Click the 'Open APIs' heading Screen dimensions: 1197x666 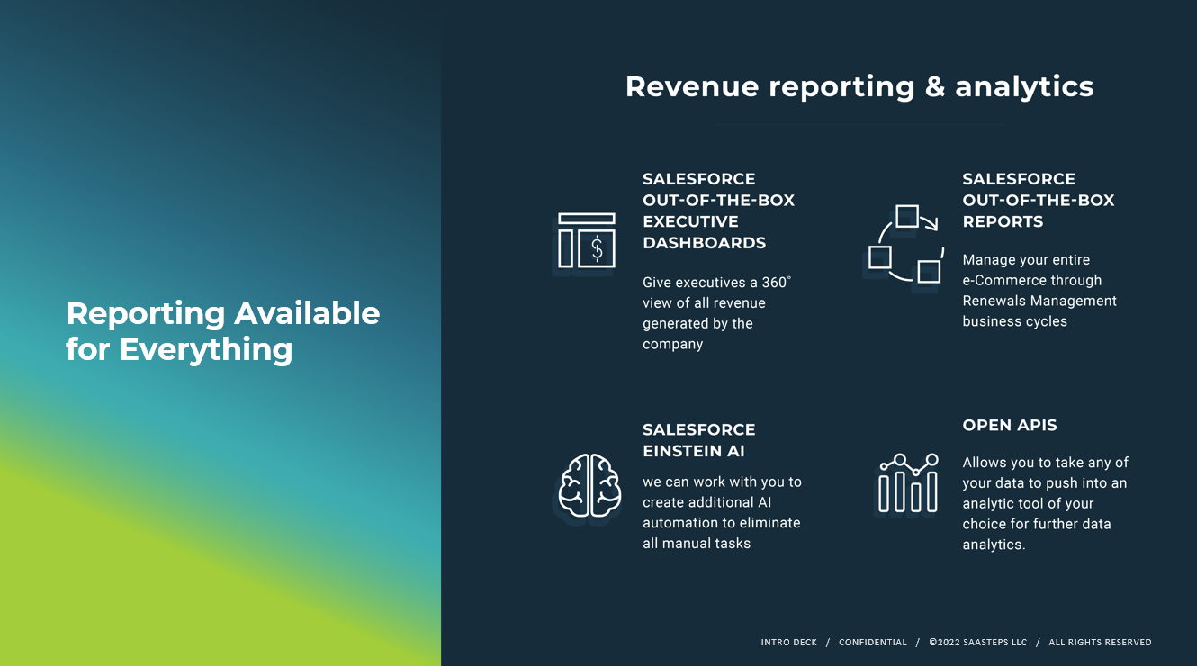coord(1010,425)
